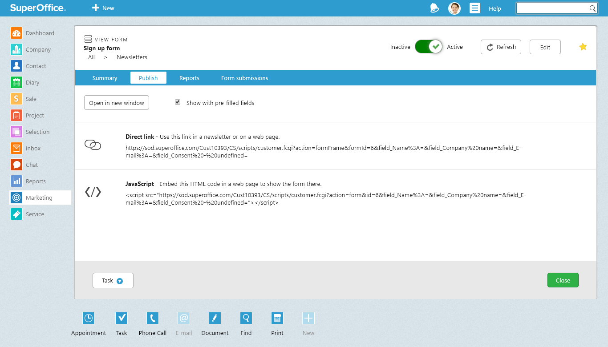The height and width of the screenshot is (347, 608).
Task: Open the Reports bar chart icon
Action: [16, 181]
